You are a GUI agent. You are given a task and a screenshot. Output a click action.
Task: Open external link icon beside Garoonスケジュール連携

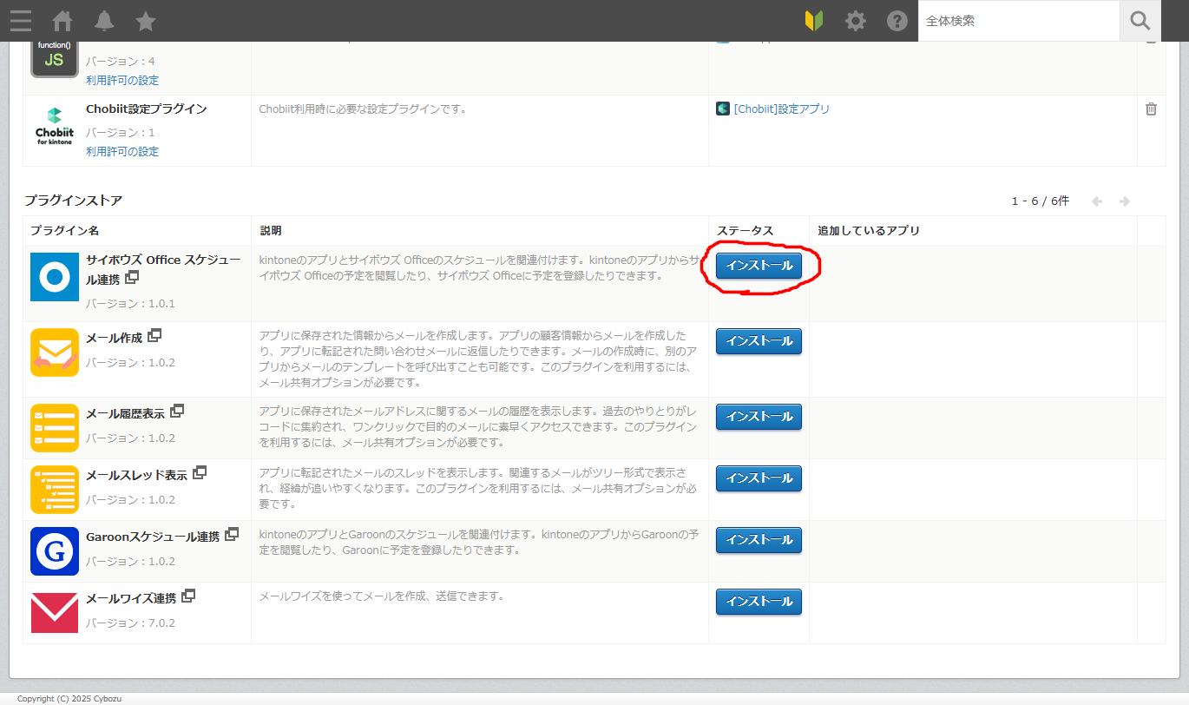(x=232, y=534)
